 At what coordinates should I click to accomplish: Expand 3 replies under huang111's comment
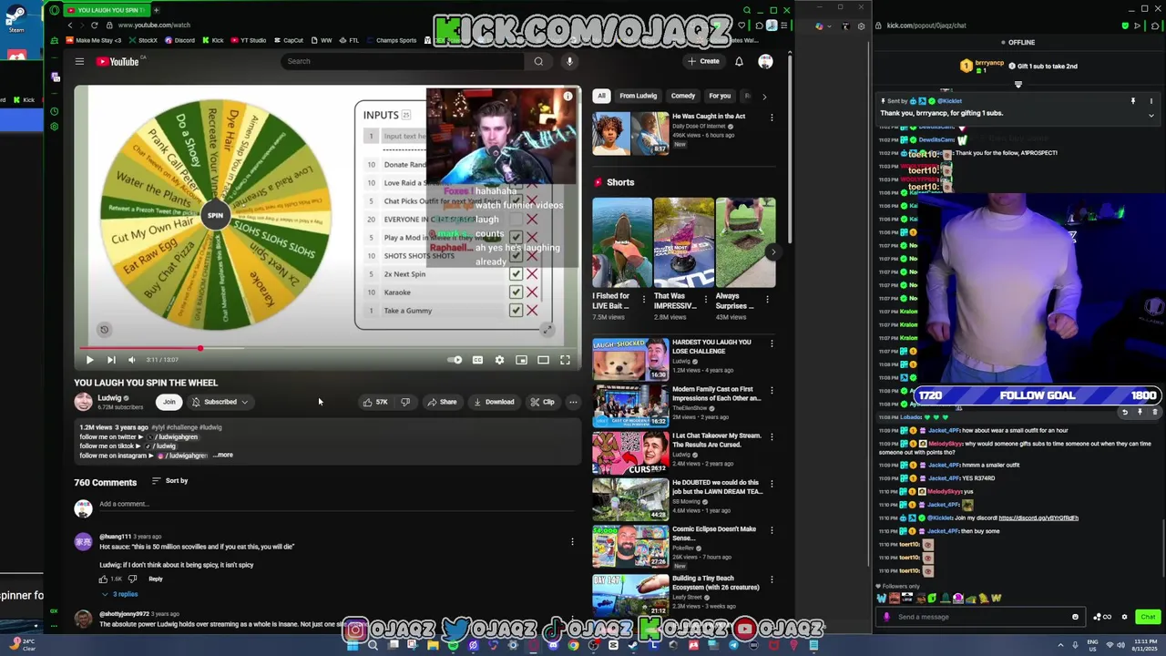(120, 594)
